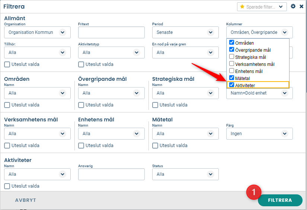Click AVBRYT to cancel filtering
Viewport: 307px width, 210px height.
click(x=26, y=200)
